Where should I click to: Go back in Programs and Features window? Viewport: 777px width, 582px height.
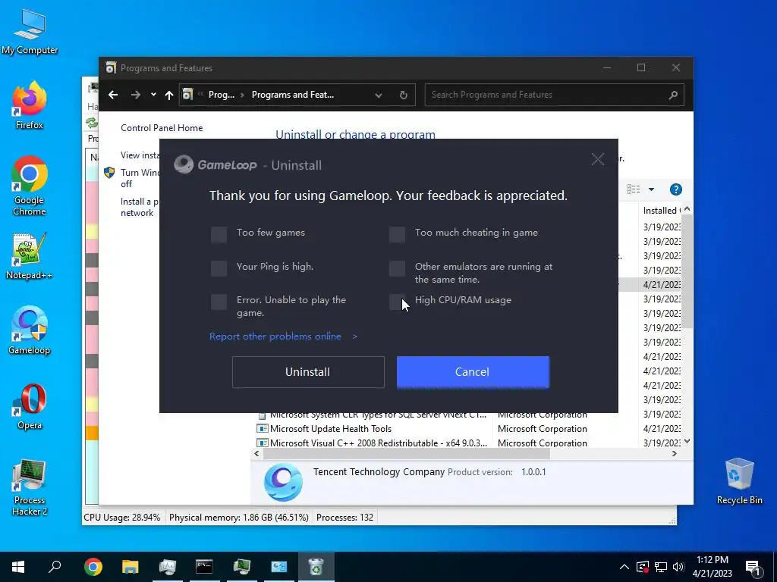pyautogui.click(x=113, y=95)
